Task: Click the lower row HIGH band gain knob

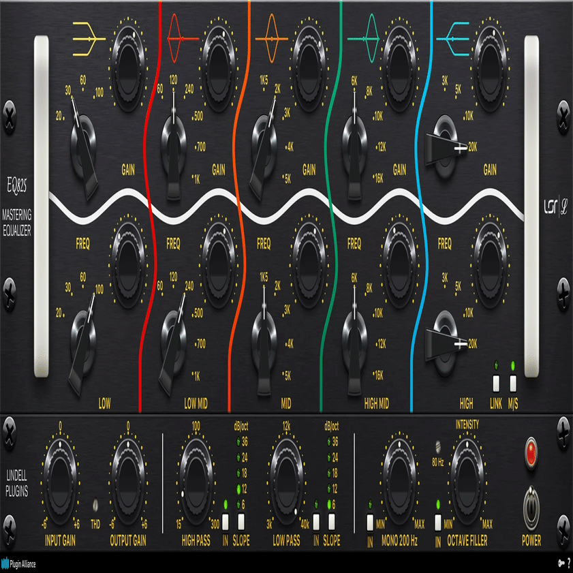Action: pos(490,265)
